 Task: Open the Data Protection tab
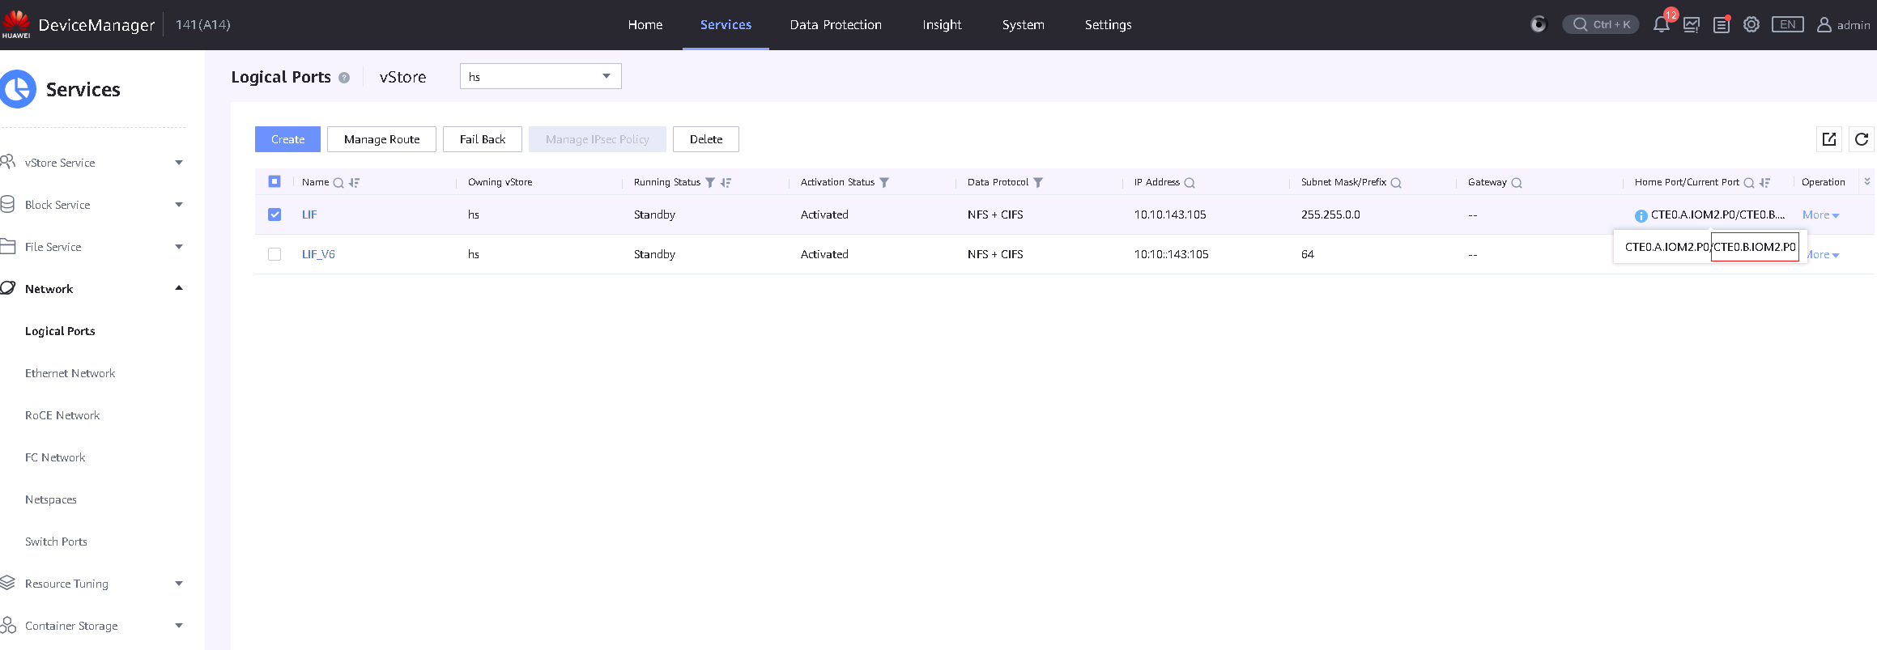pos(836,25)
